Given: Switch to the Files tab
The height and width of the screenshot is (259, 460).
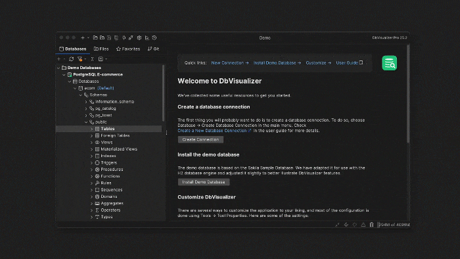Looking at the screenshot, I should pyautogui.click(x=101, y=49).
